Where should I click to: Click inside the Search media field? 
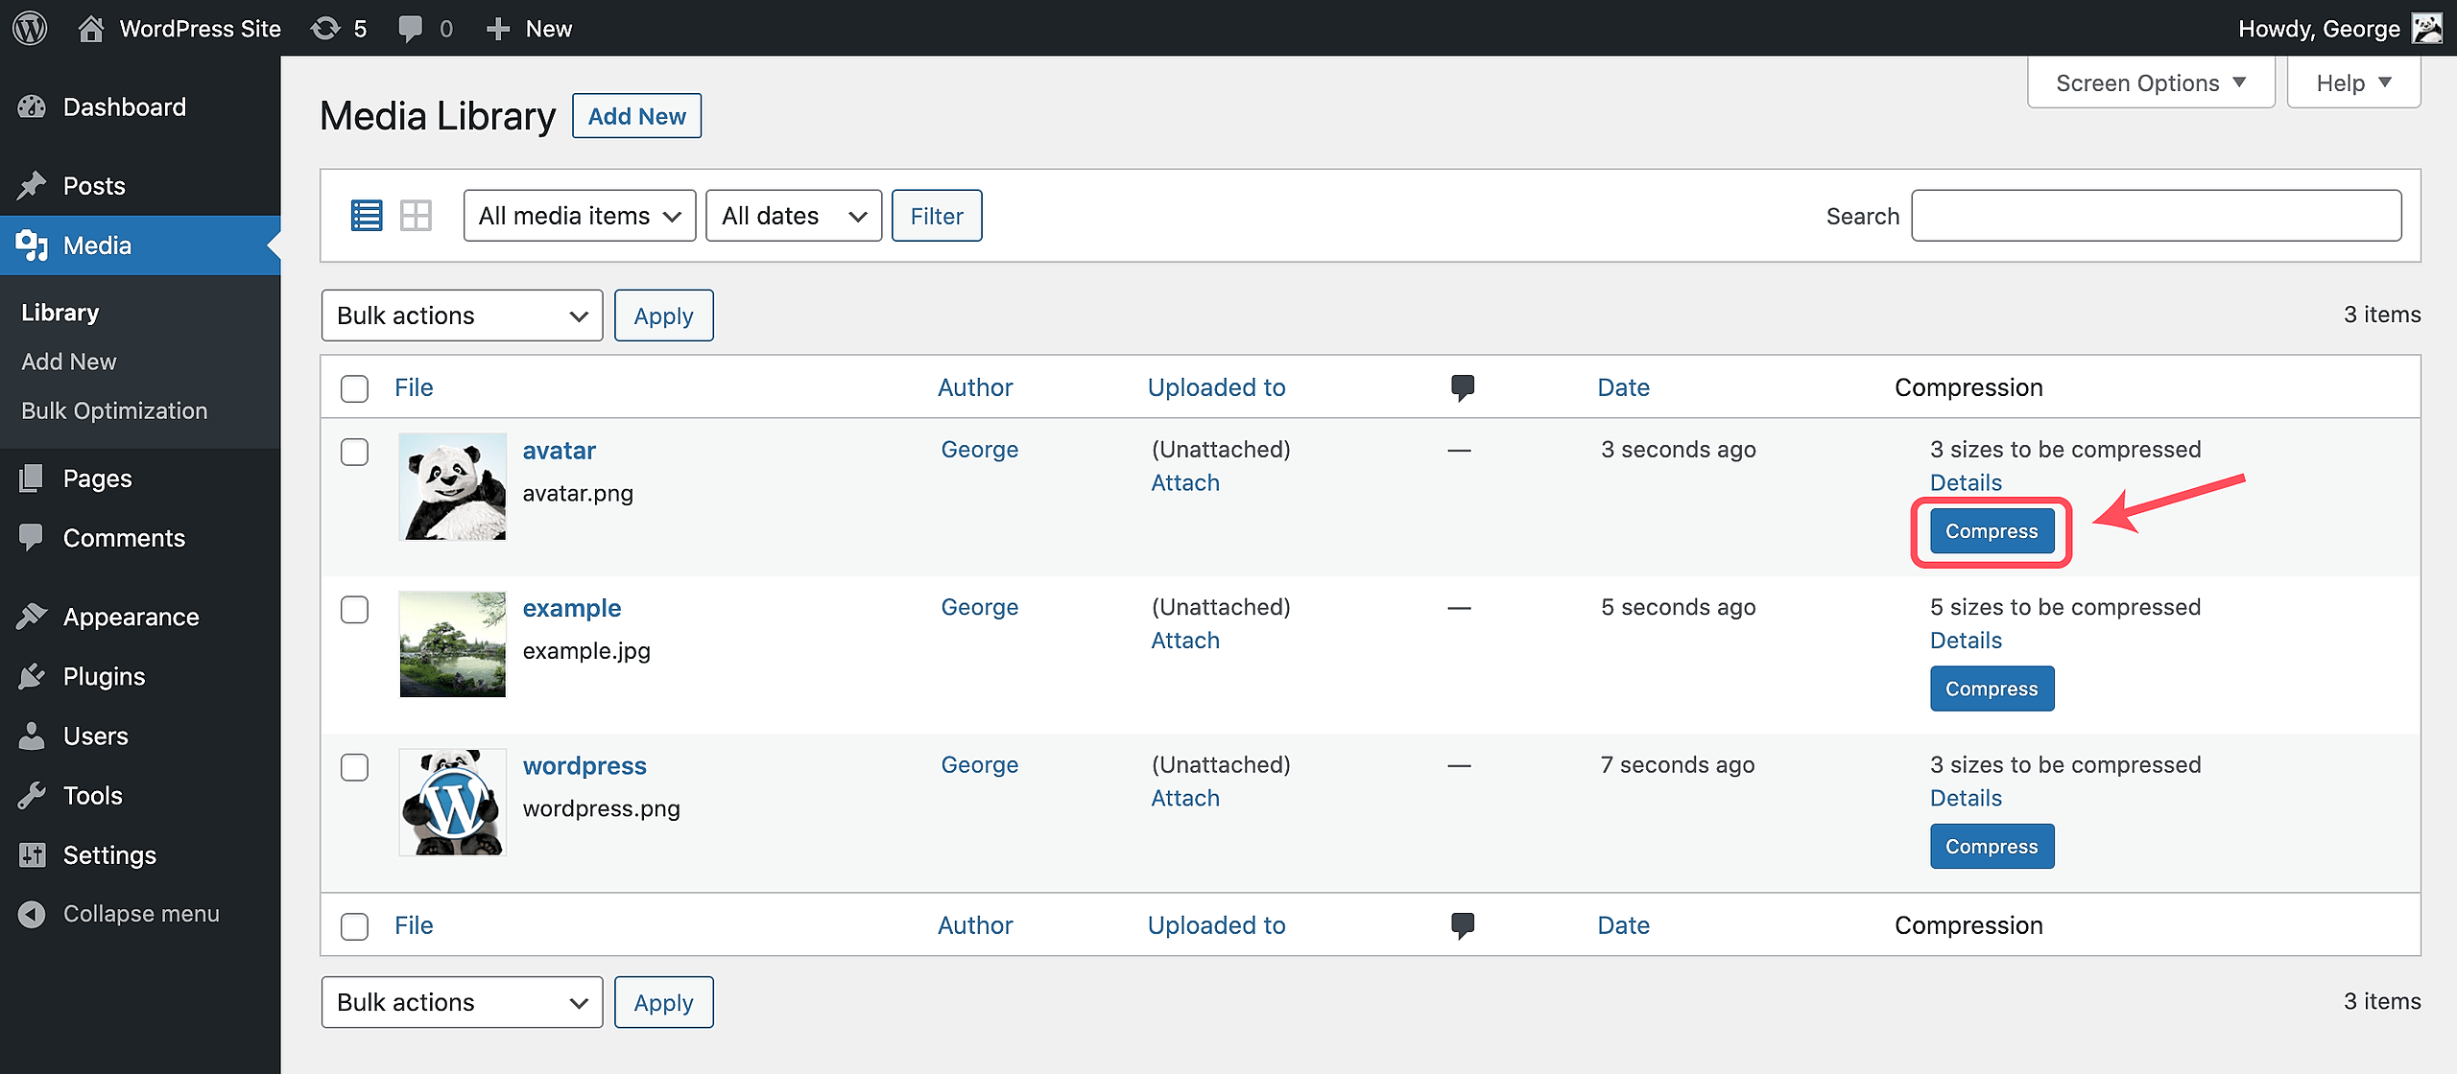click(2156, 216)
